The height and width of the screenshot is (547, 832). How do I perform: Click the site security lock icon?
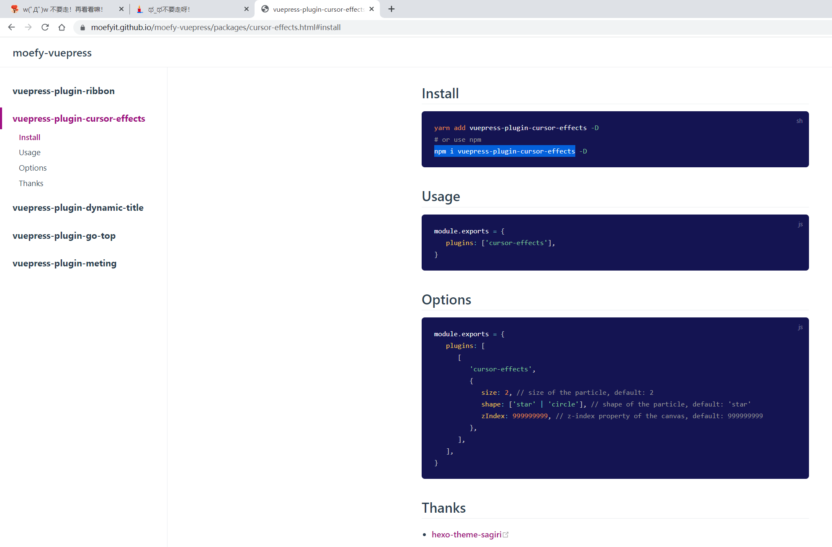coord(82,28)
